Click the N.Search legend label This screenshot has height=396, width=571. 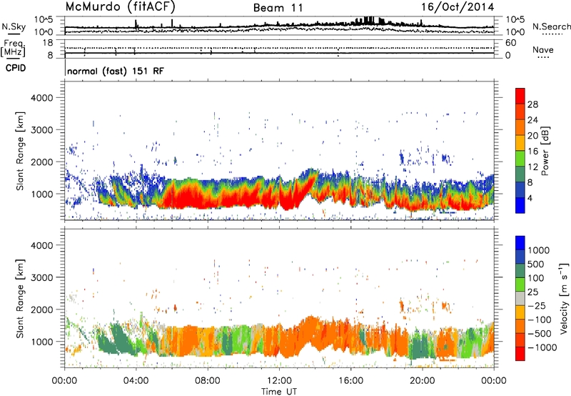coord(551,26)
